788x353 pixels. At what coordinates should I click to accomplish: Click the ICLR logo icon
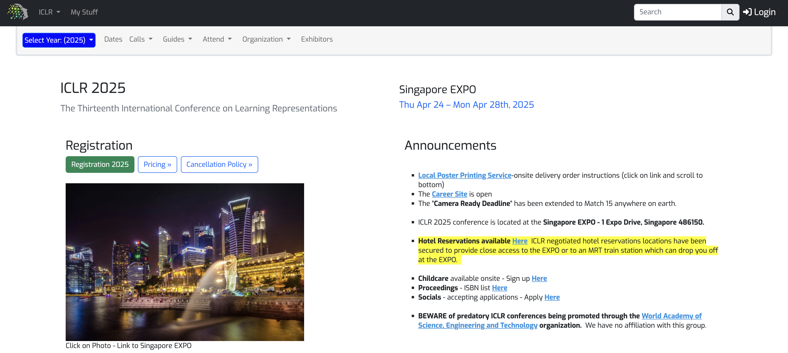pos(18,12)
